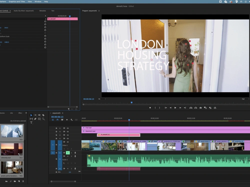Image resolution: width=250 pixels, height=187 pixels.
Task: Select the Ripple Edit tool
Action: pos(39,115)
